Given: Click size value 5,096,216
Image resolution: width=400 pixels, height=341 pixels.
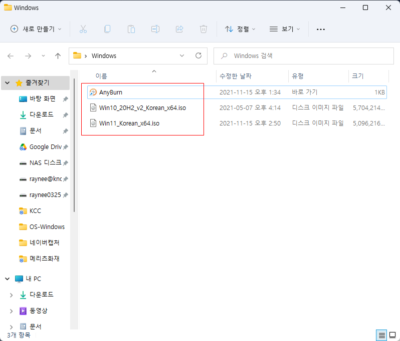Looking at the screenshot, I should pos(368,123).
